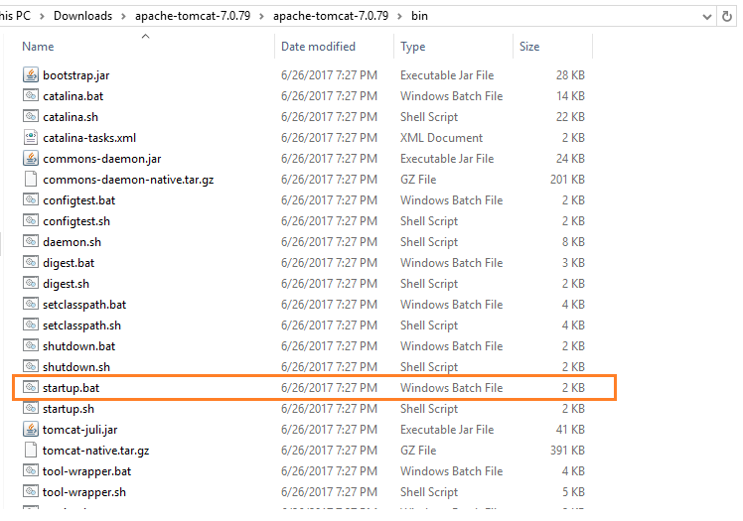743x521 pixels.
Task: Click the catalina-tasks.xml document icon
Action: click(31, 137)
